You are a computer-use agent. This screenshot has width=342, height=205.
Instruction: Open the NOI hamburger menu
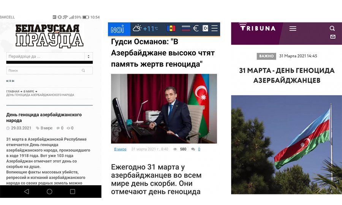pos(215,28)
